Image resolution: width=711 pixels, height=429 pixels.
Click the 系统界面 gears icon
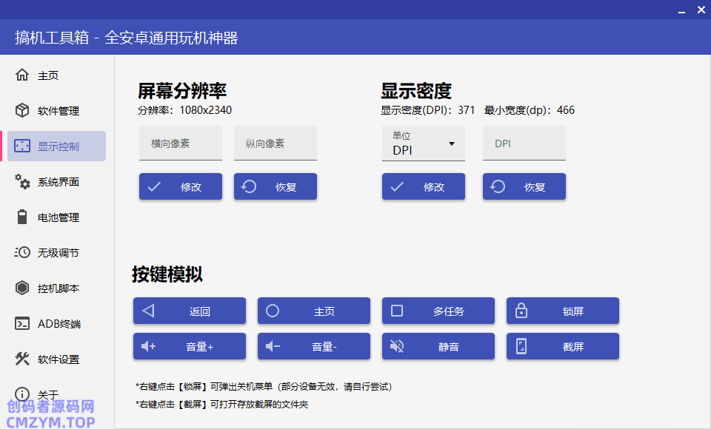22,182
